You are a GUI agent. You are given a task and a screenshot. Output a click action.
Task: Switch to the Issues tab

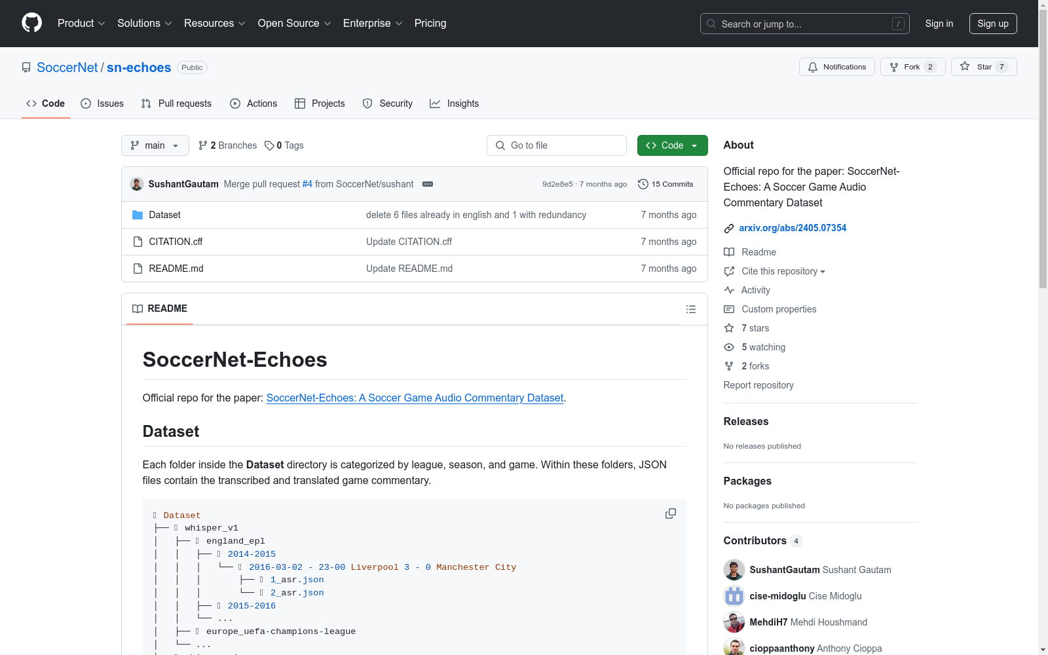tap(102, 103)
